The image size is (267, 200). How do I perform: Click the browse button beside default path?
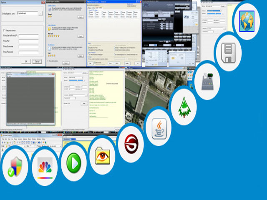(40, 13)
